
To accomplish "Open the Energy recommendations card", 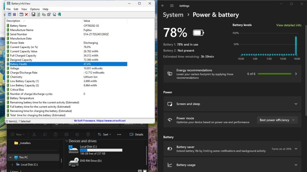I will 232,74.
